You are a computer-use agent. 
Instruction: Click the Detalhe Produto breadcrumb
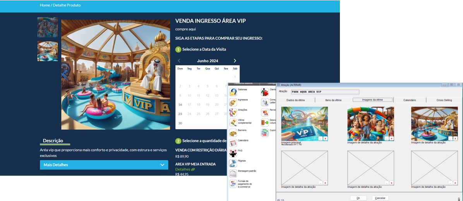(67, 5)
